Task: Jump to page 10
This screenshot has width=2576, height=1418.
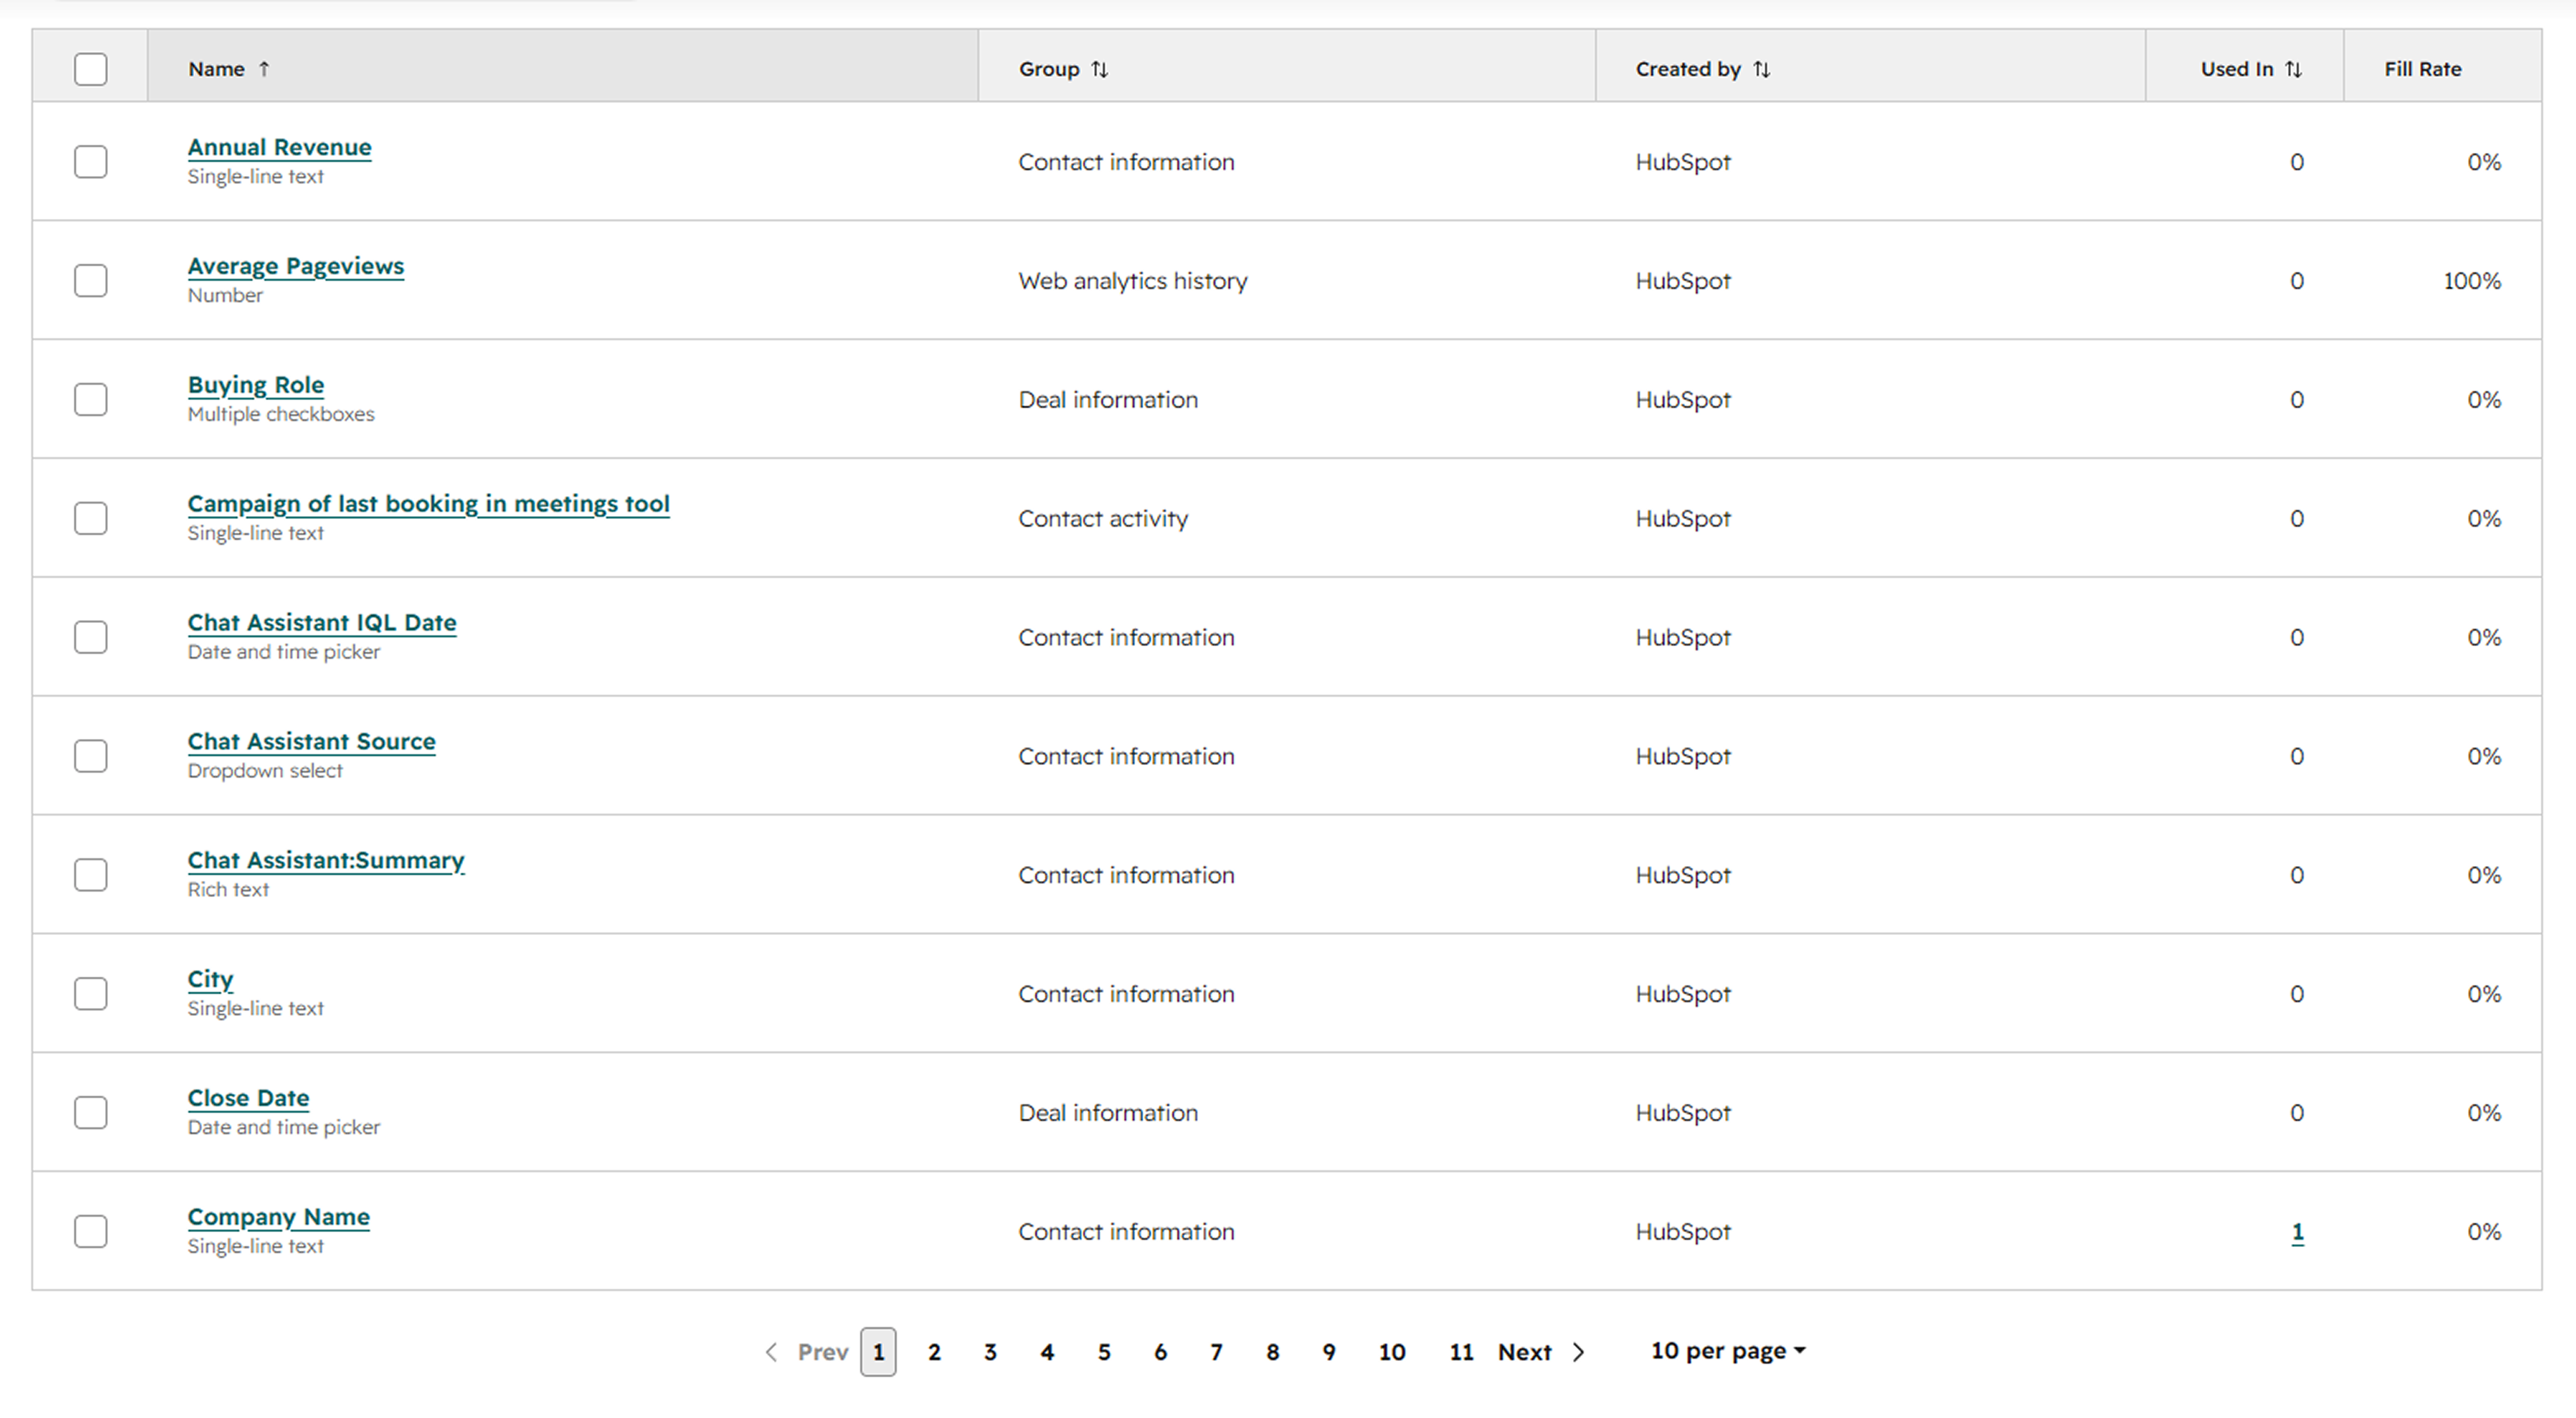Action: [1392, 1352]
